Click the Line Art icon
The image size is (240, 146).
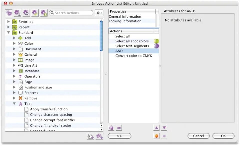tap(20, 65)
